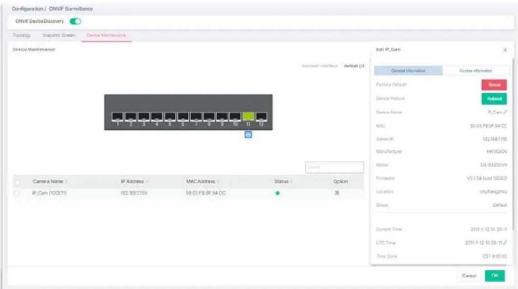The height and width of the screenshot is (289, 518).
Task: Open the option icon for IP_Cam row
Action: pyautogui.click(x=336, y=193)
